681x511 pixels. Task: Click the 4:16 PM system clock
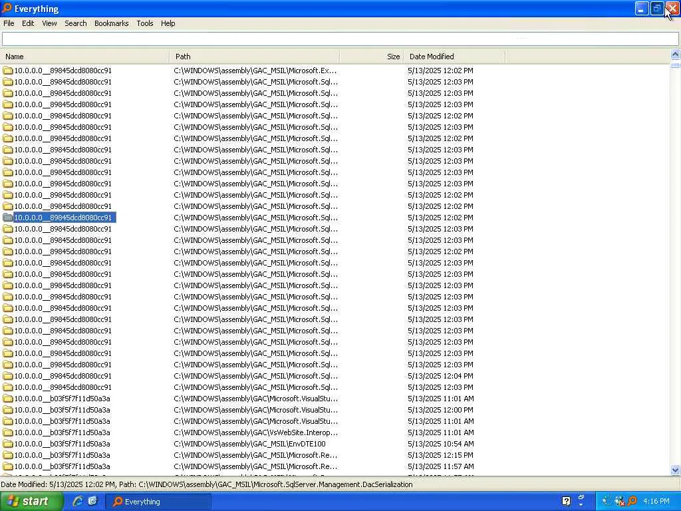pos(656,502)
